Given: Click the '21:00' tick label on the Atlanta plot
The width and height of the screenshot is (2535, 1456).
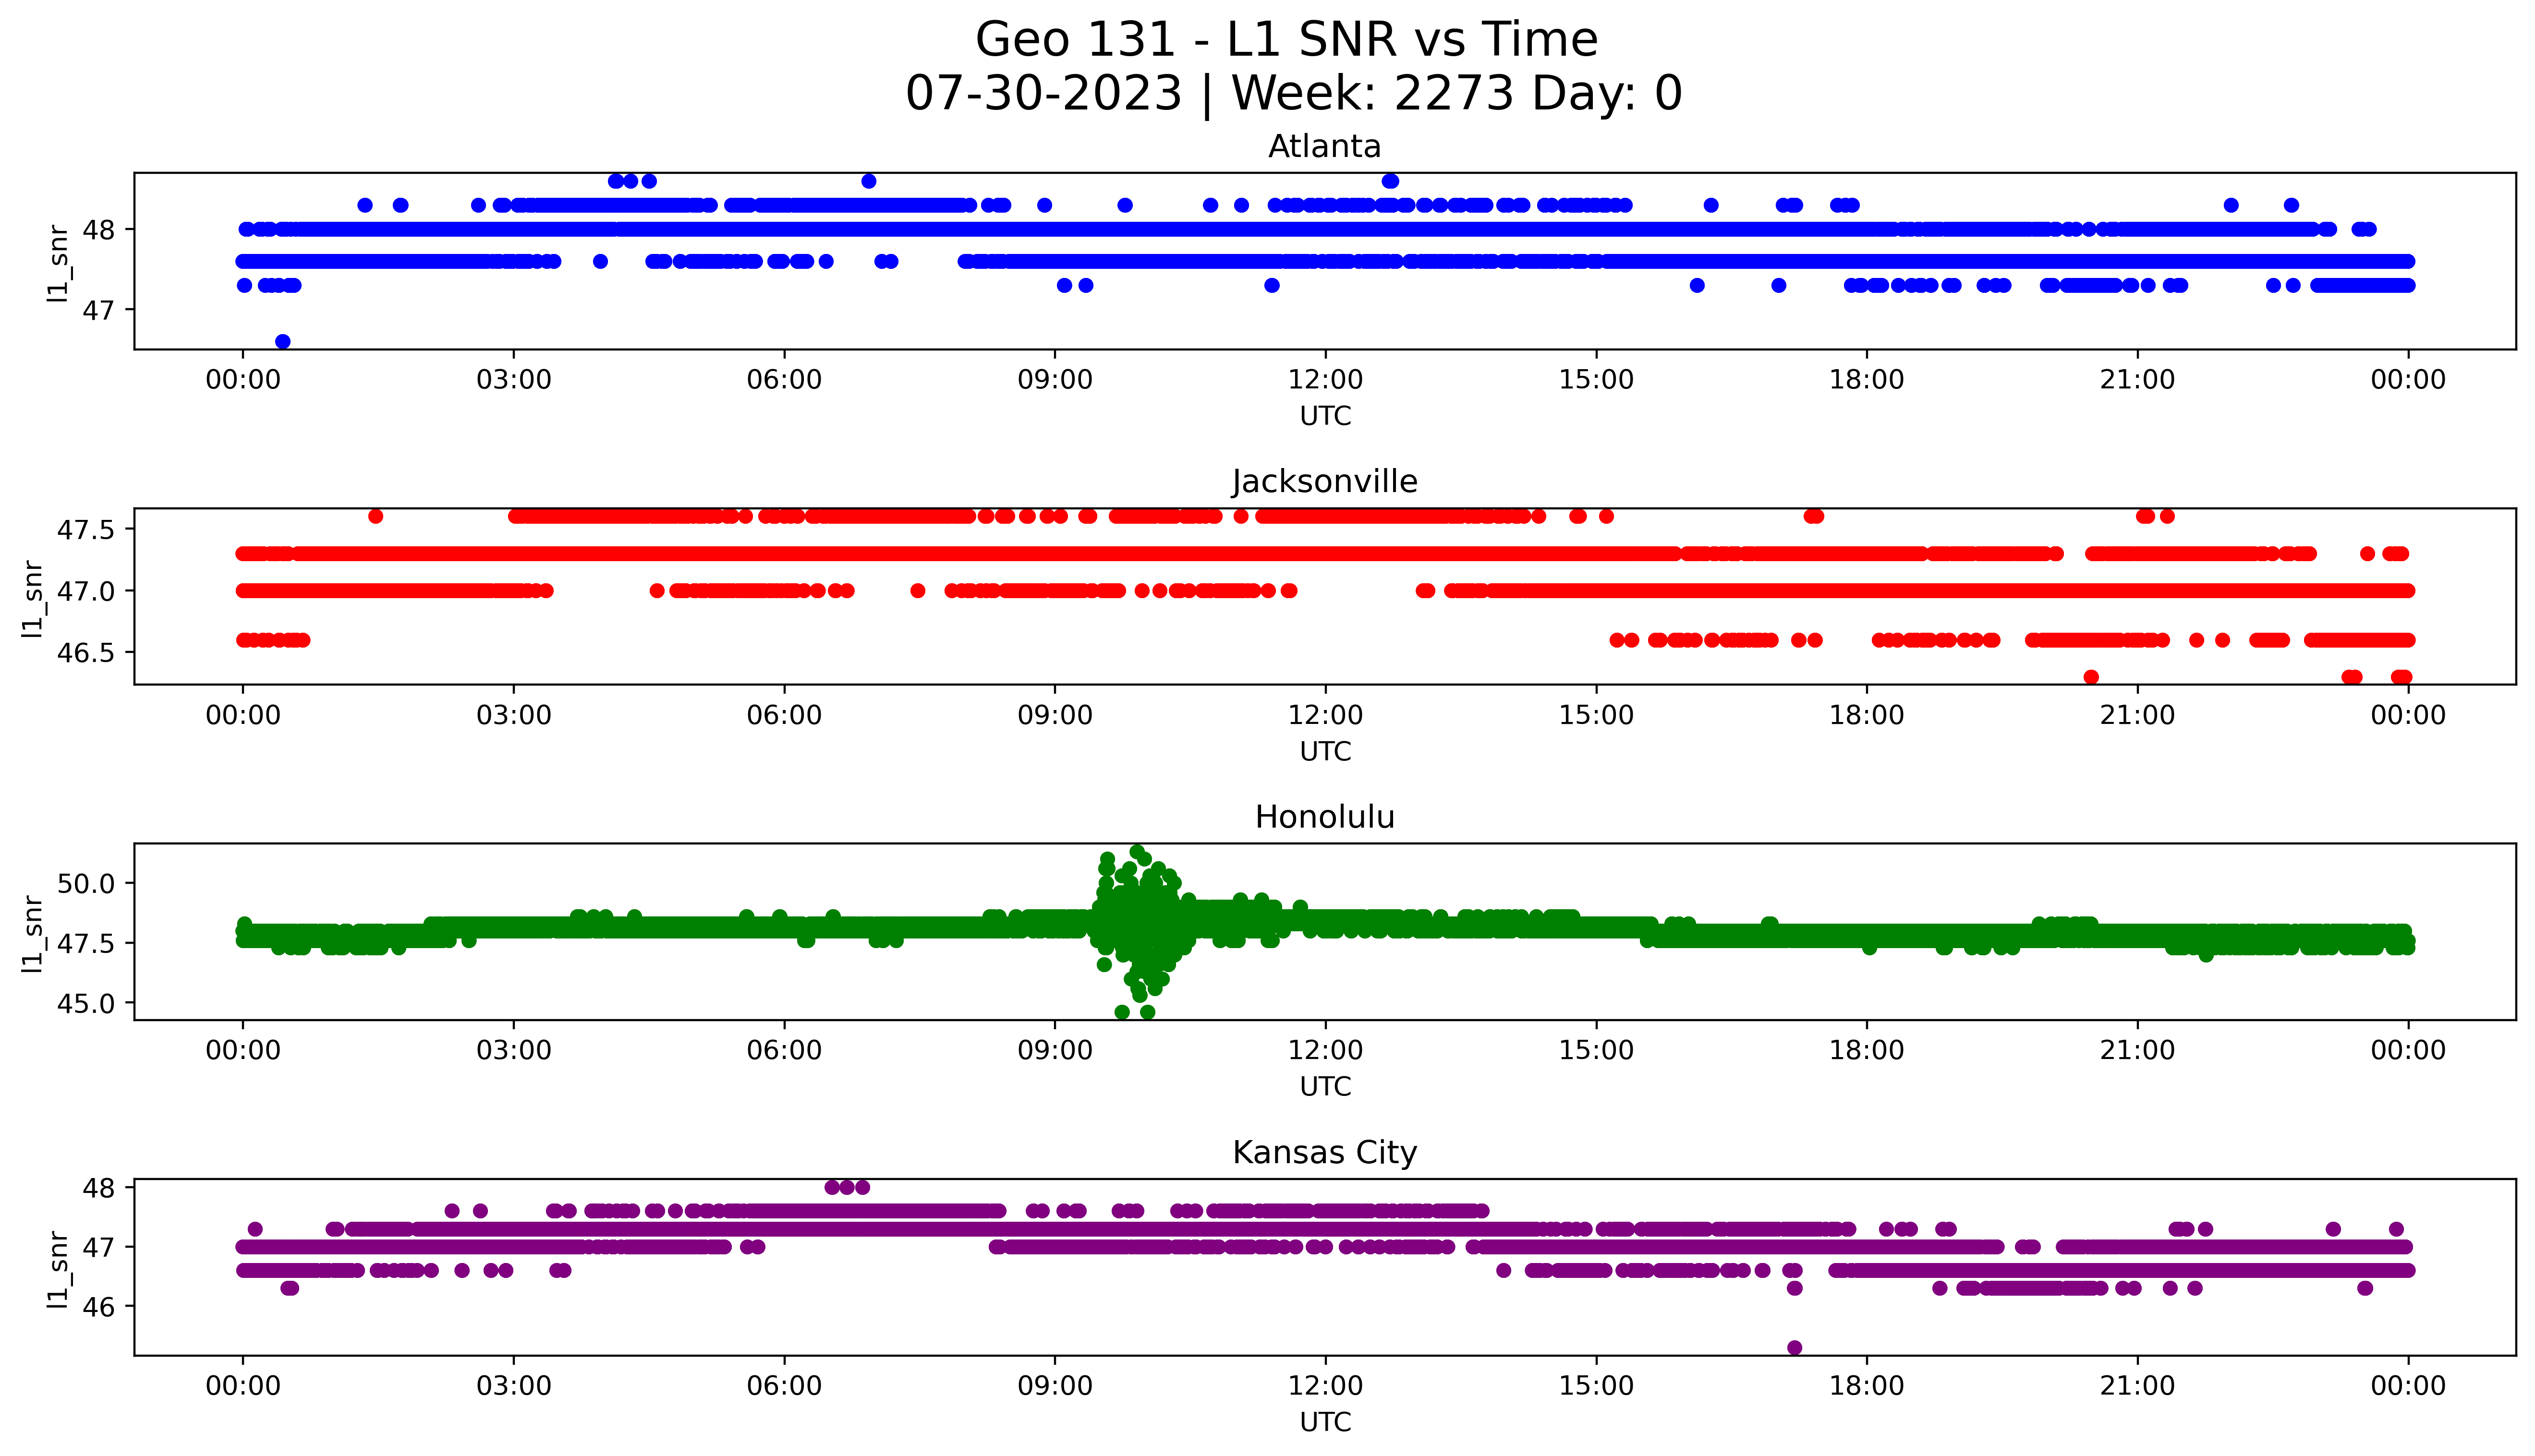Looking at the screenshot, I should click(2137, 380).
